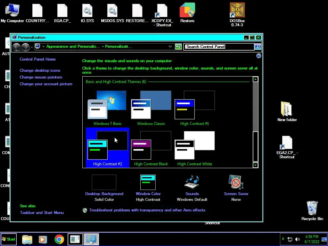328x246 pixels.
Task: Expand the address bar history dropdown
Action: (170, 47)
